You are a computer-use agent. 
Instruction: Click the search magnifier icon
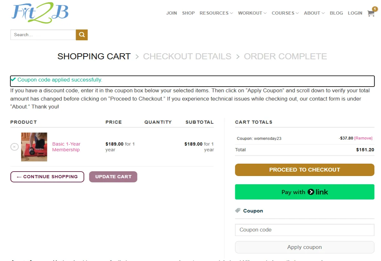click(82, 35)
